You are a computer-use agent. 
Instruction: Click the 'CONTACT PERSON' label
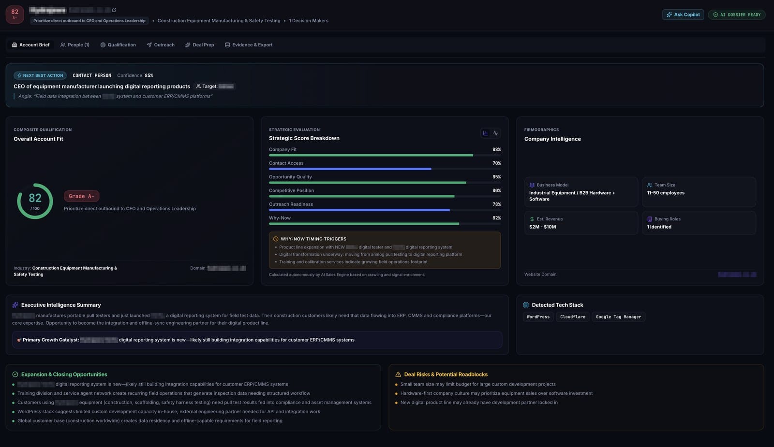[92, 75]
